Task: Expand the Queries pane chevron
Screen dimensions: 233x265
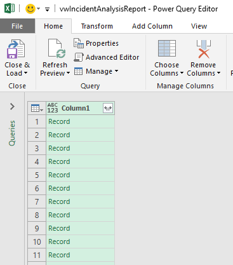Action: 12,106
